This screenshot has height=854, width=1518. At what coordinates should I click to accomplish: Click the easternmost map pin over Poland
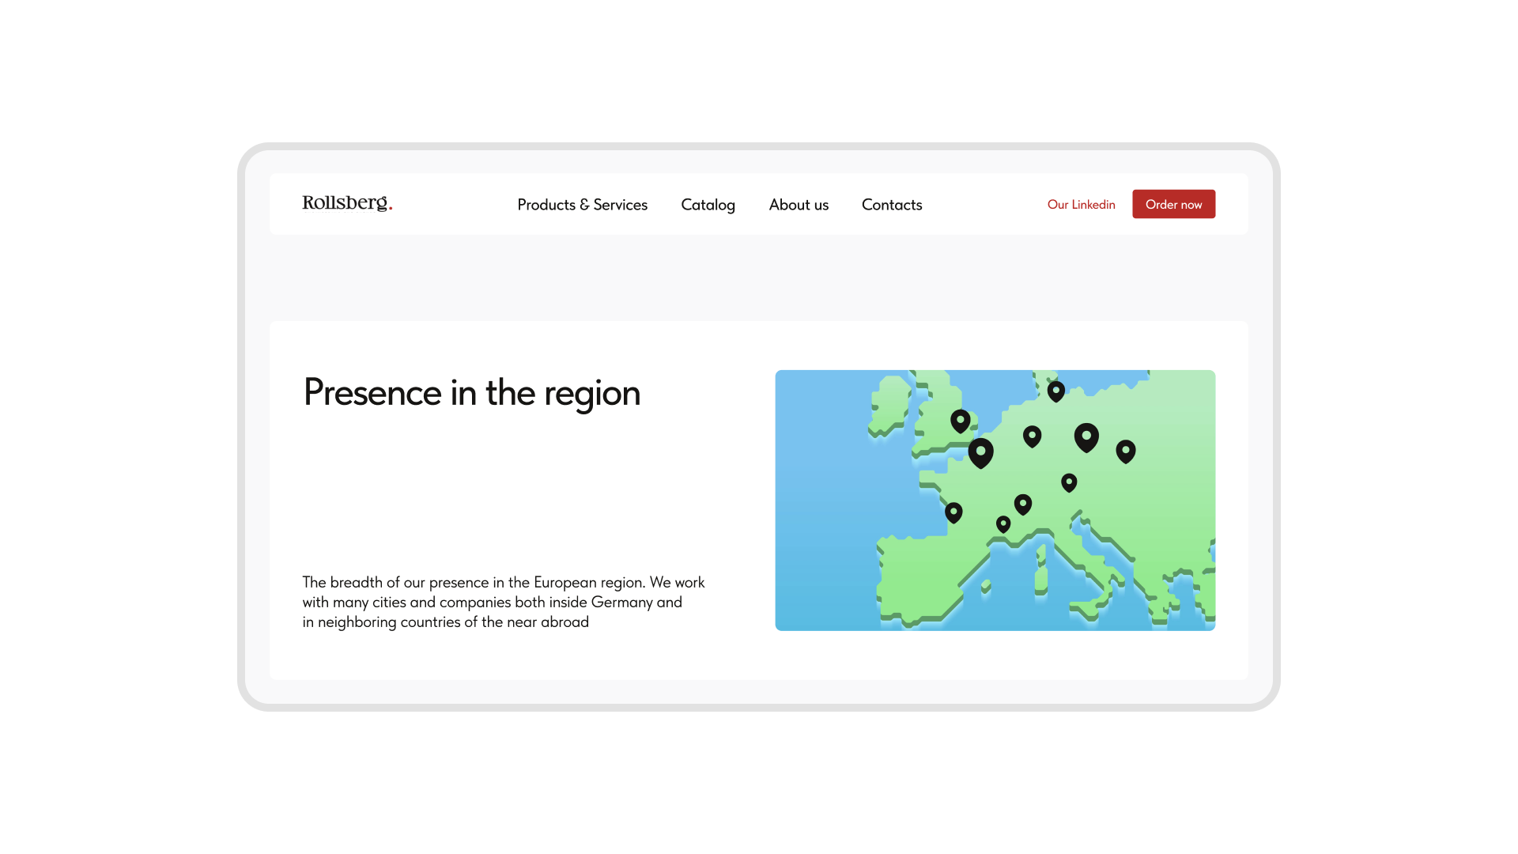click(x=1125, y=451)
